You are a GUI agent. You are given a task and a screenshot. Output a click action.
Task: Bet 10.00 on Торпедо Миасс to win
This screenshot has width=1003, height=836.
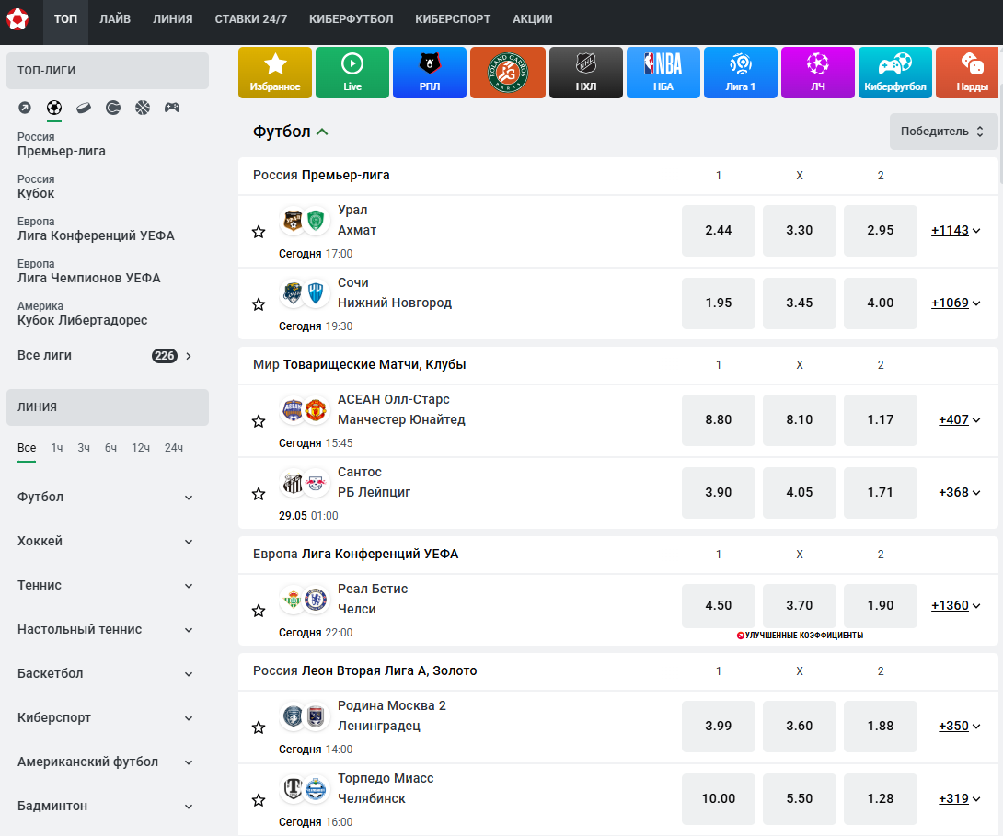click(x=719, y=798)
